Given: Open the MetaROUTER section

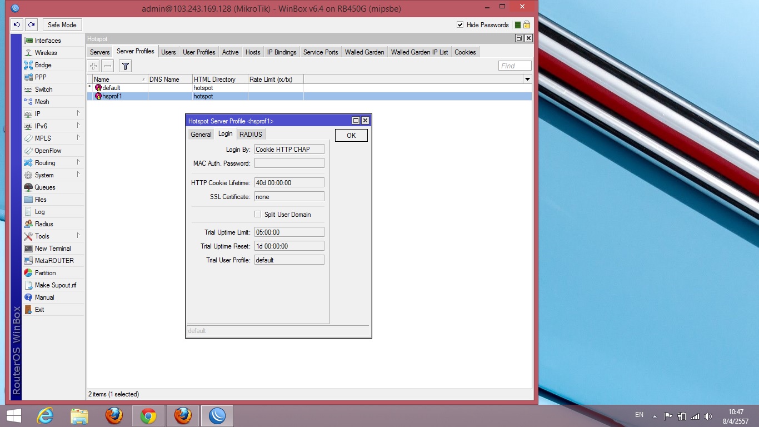Looking at the screenshot, I should pos(54,261).
